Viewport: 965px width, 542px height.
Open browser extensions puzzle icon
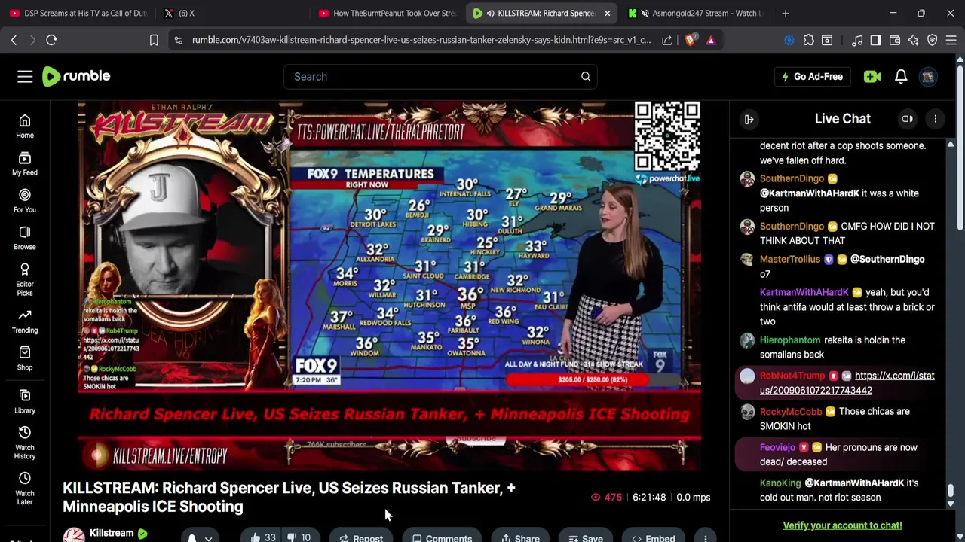[x=808, y=40]
